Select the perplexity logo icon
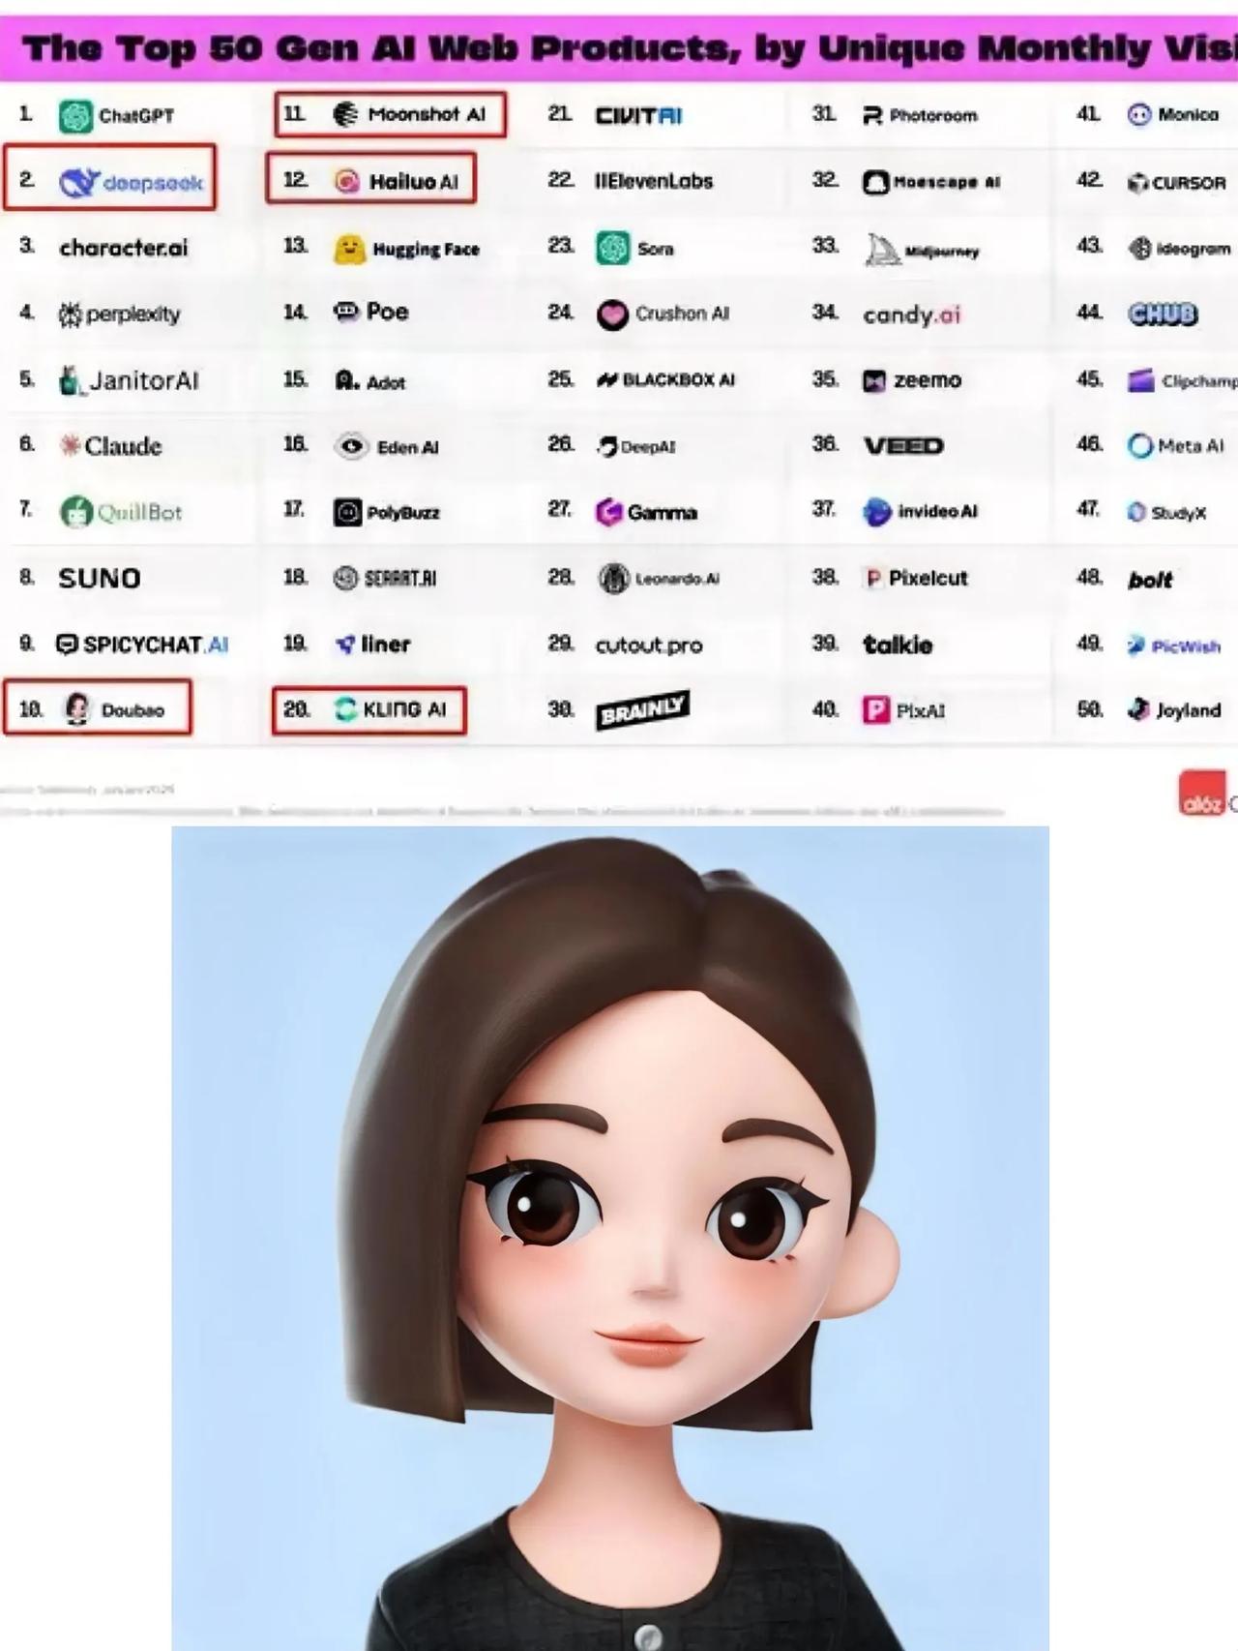The height and width of the screenshot is (1651, 1238). (70, 315)
